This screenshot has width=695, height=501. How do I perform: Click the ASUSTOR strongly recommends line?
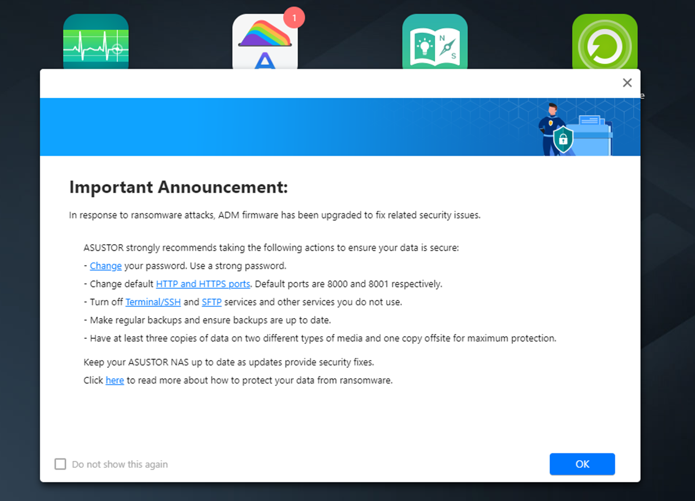tap(271, 248)
